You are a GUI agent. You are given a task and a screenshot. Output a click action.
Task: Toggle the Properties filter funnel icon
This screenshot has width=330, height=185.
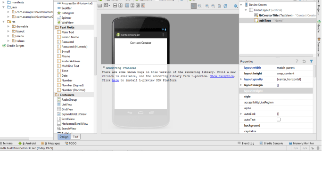(x=311, y=61)
